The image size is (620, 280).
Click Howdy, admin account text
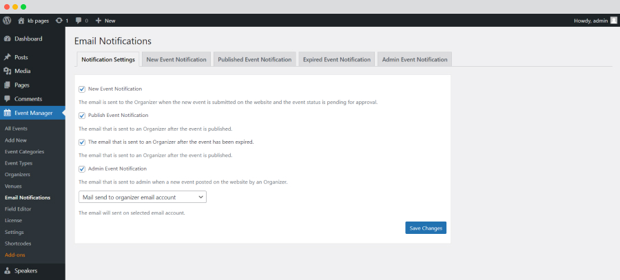point(591,21)
